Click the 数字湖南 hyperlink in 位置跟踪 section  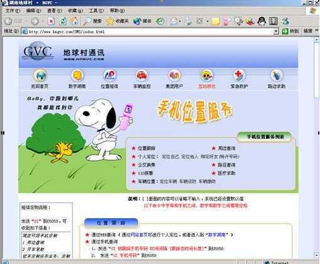pos(216,235)
